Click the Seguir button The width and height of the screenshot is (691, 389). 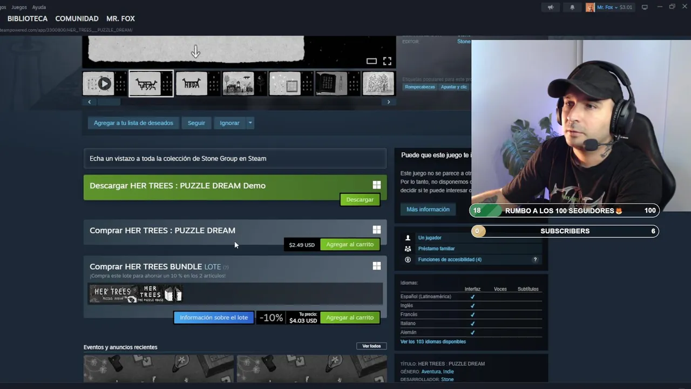coord(197,123)
